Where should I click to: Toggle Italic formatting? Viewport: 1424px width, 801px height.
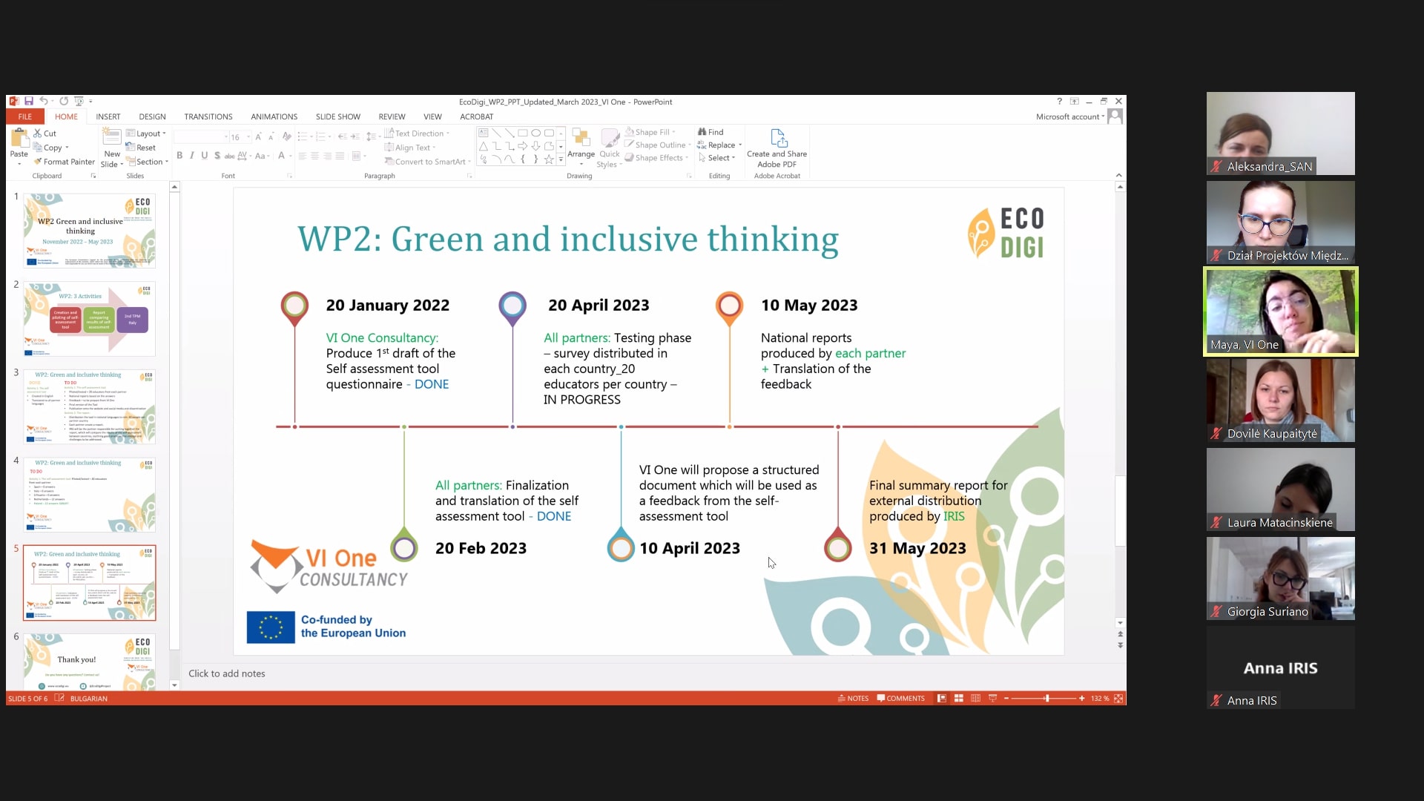[x=192, y=156]
